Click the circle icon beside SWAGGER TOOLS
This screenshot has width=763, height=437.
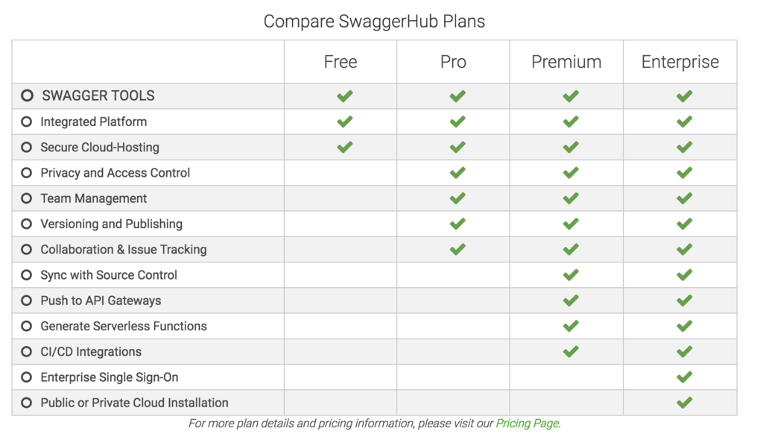[28, 95]
